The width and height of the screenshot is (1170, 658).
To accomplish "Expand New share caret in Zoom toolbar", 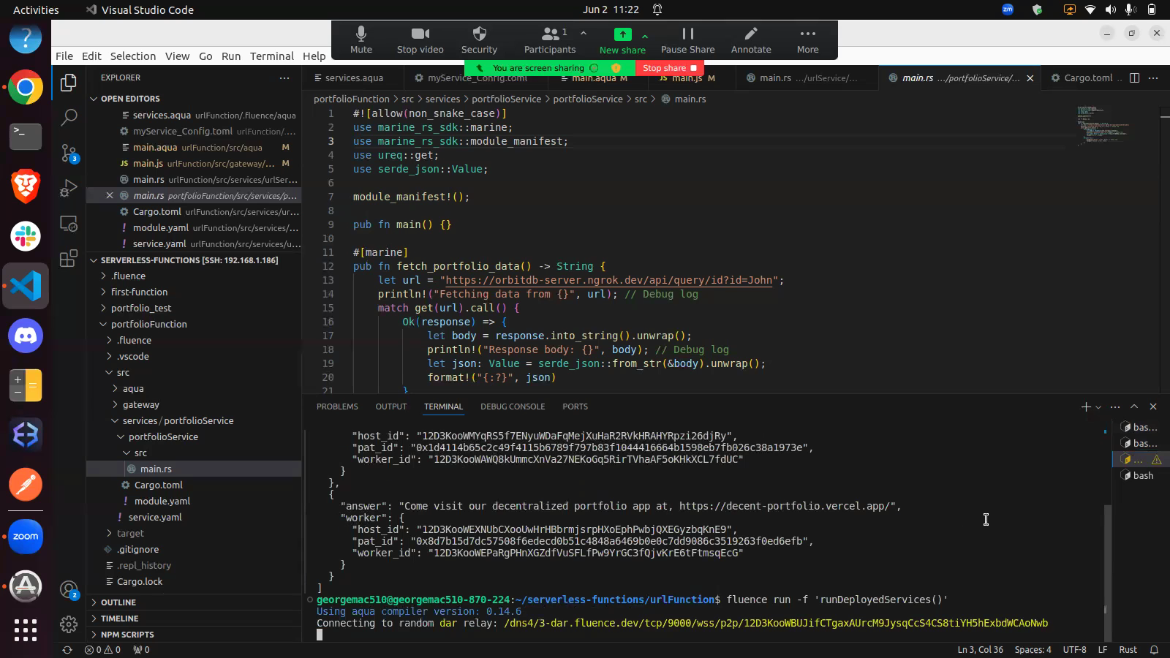I will [644, 35].
